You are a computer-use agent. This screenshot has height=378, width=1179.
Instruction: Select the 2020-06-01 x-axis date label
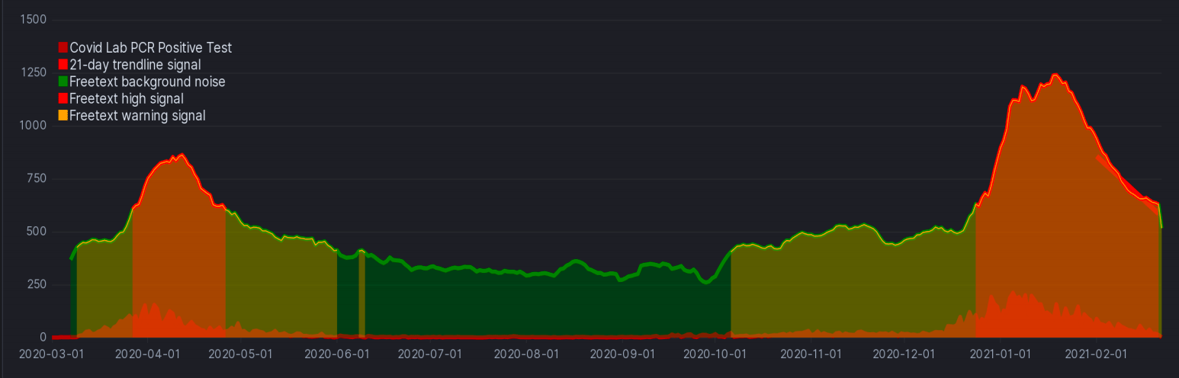click(336, 354)
